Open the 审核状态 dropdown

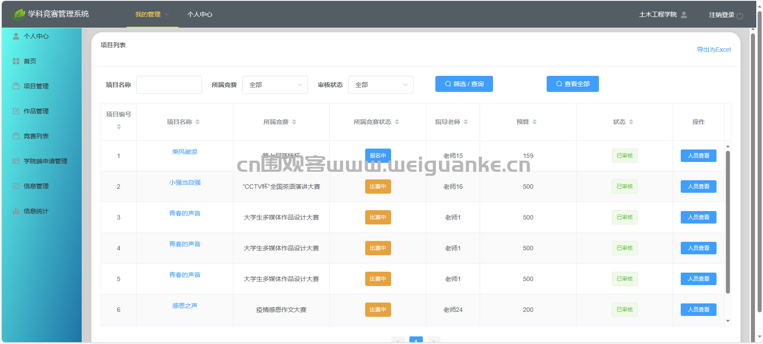click(381, 85)
